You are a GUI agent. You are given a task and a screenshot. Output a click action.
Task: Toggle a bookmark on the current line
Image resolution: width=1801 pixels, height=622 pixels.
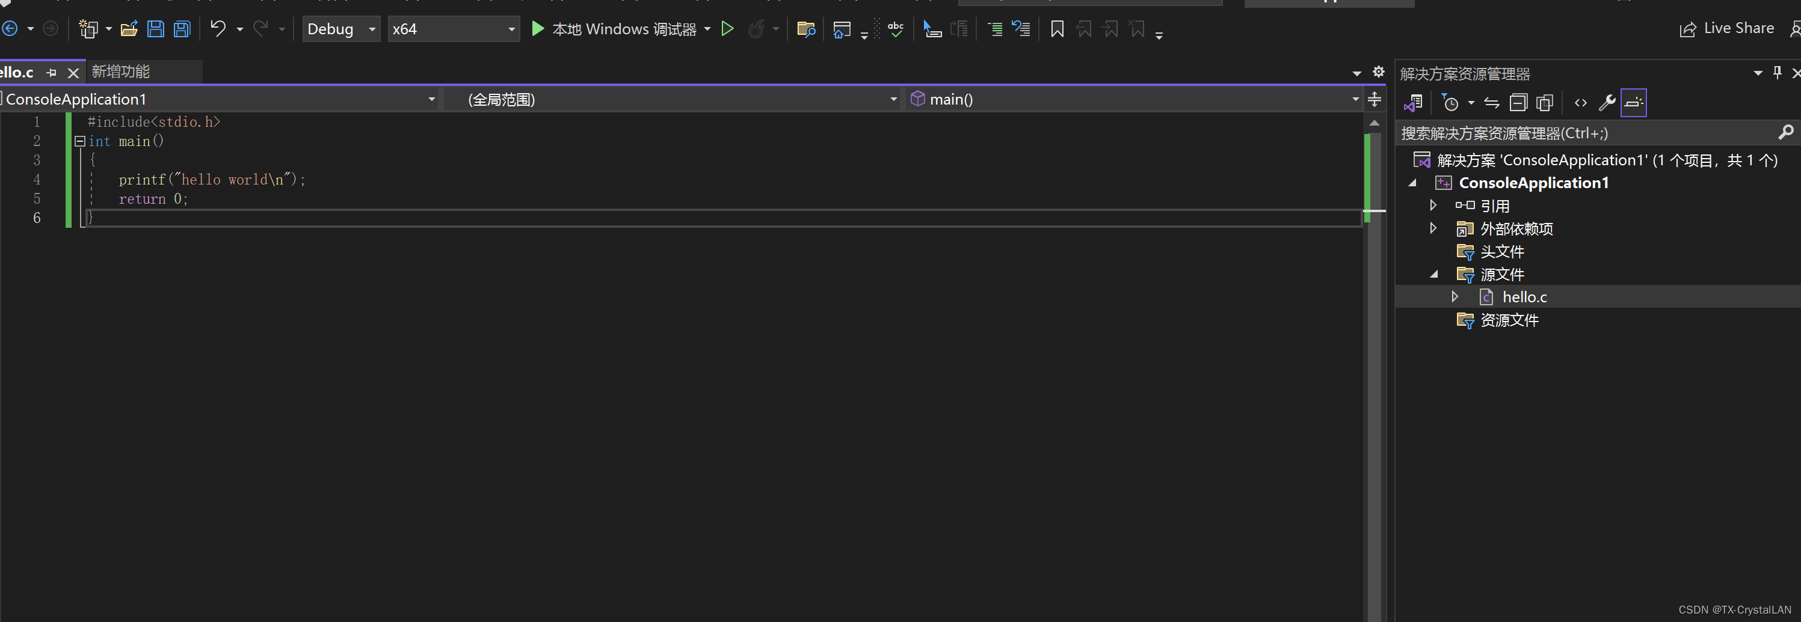(1057, 29)
